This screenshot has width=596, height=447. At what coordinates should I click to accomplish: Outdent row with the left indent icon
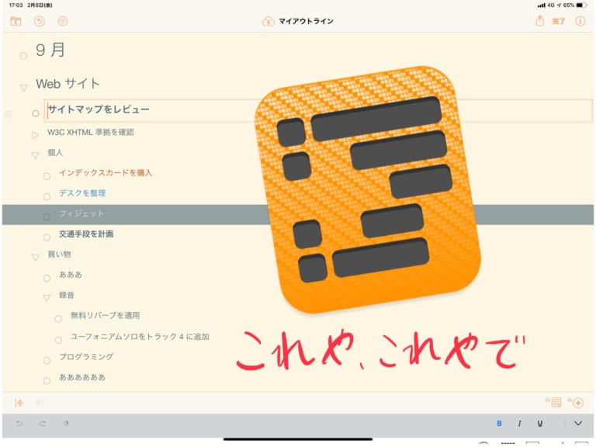tap(19, 403)
